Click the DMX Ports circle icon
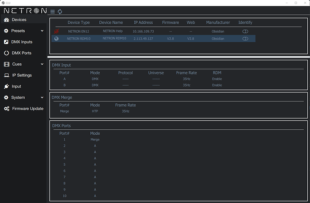 [x=6, y=53]
